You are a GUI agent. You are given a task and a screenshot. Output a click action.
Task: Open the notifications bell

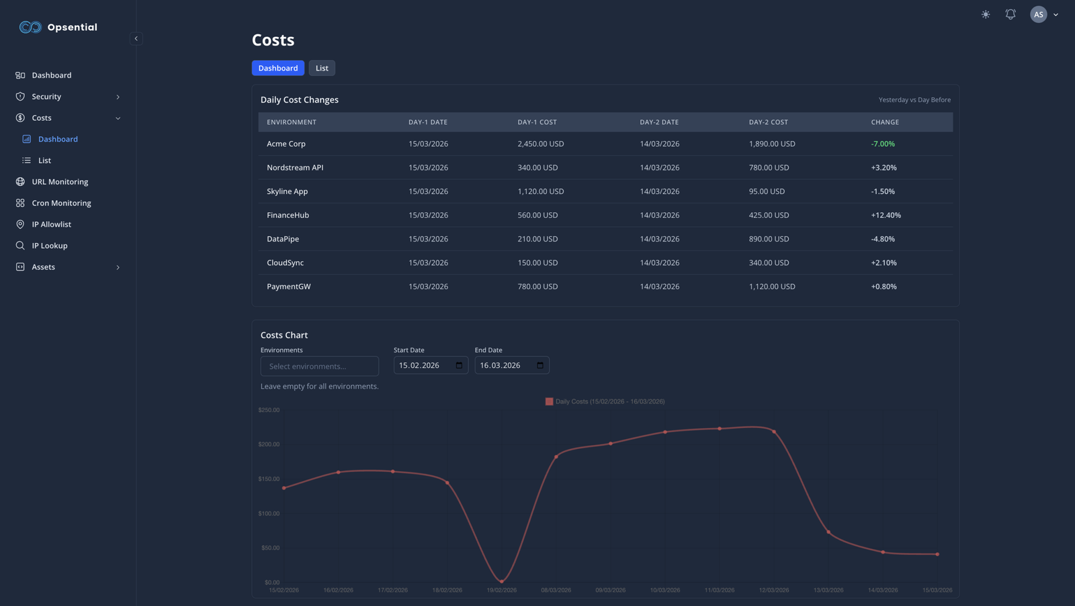[x=1010, y=14]
